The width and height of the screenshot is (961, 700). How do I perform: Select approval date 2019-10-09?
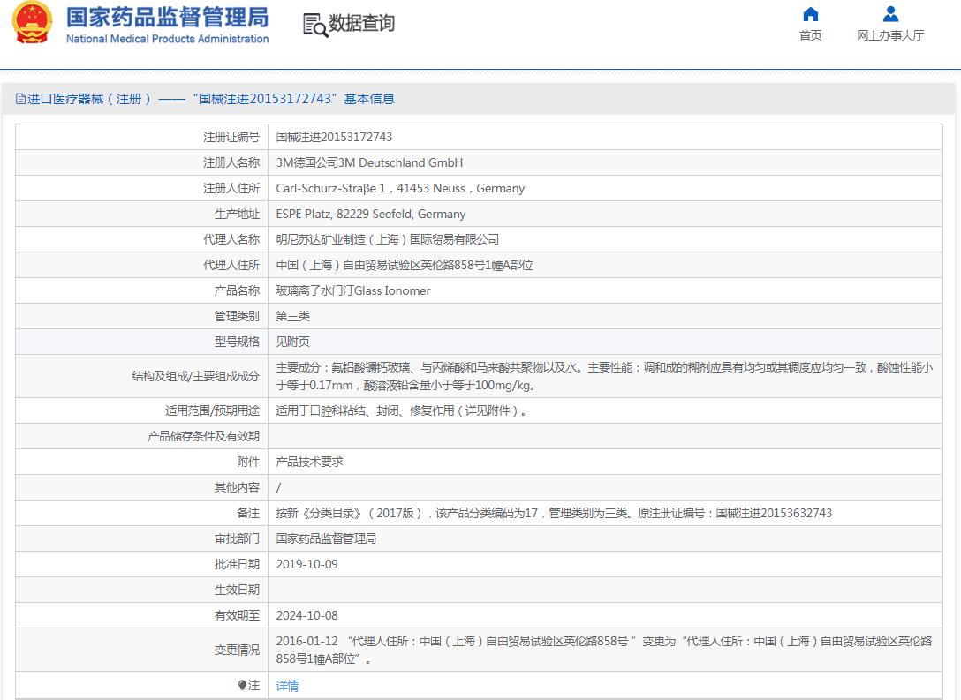(307, 565)
